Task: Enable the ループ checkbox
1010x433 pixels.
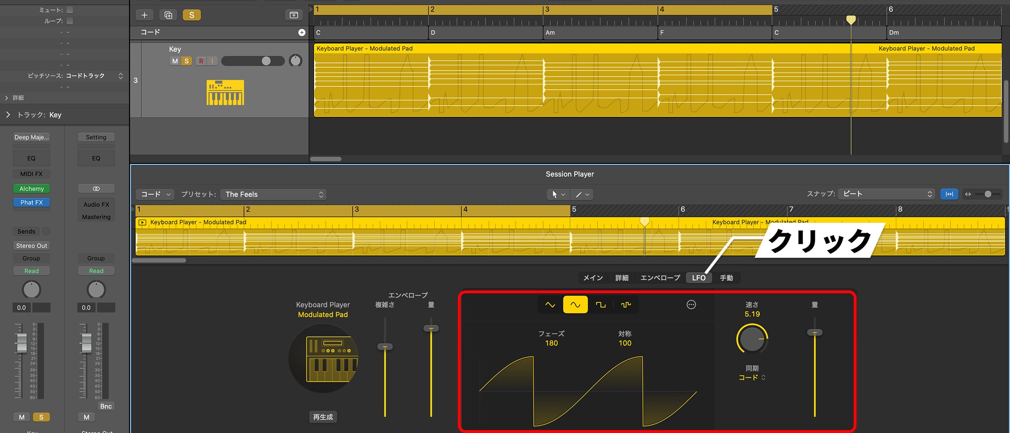Action: coord(70,21)
